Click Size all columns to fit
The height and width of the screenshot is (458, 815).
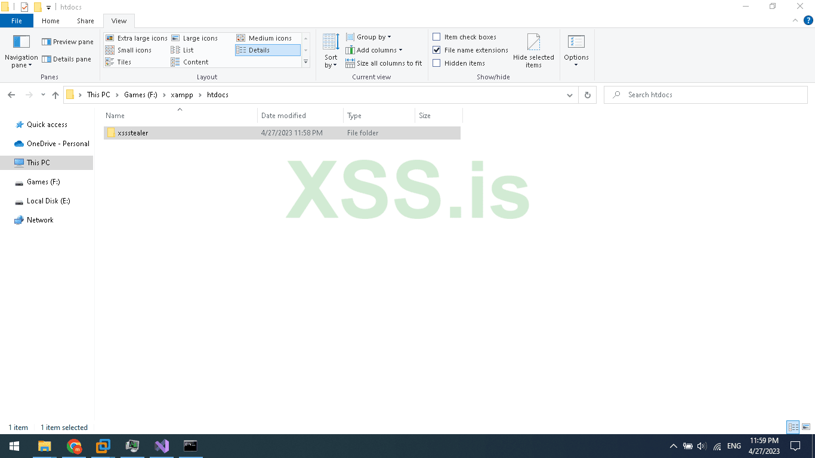(x=384, y=63)
